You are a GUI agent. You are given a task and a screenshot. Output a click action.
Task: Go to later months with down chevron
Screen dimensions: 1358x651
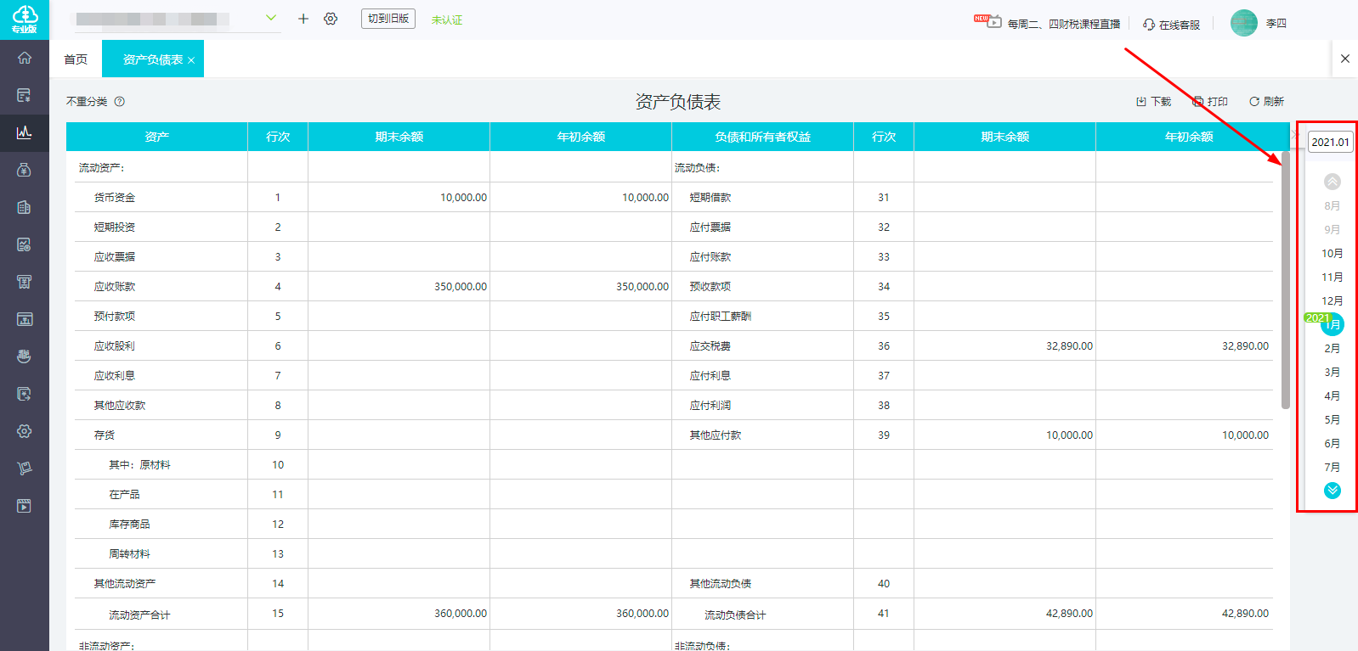1333,491
